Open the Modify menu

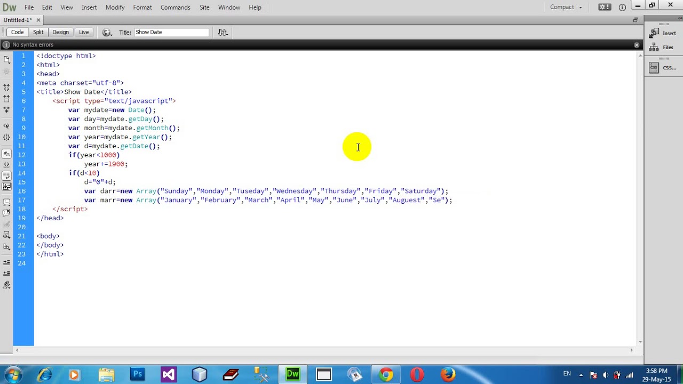(x=115, y=7)
